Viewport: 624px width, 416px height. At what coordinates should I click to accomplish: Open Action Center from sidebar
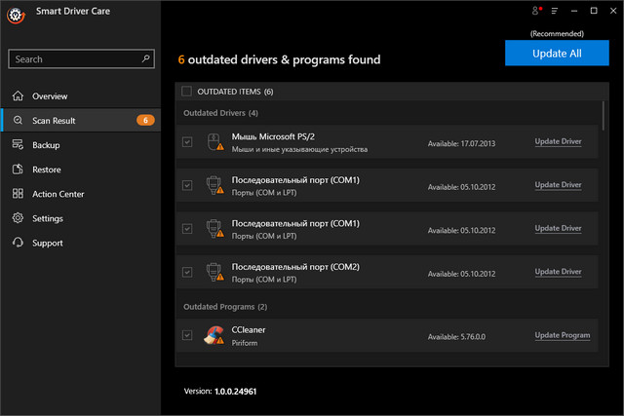(x=58, y=194)
